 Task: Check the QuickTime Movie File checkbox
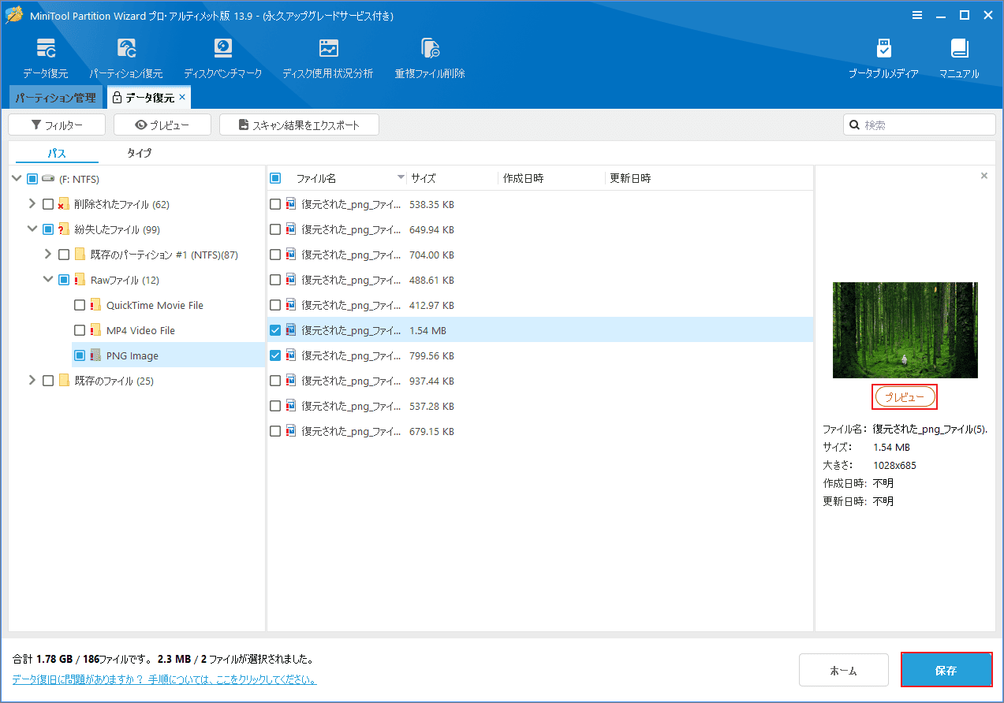(80, 305)
